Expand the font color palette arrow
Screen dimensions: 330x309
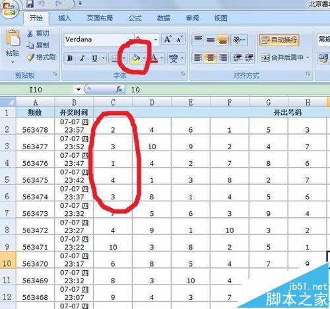162,58
